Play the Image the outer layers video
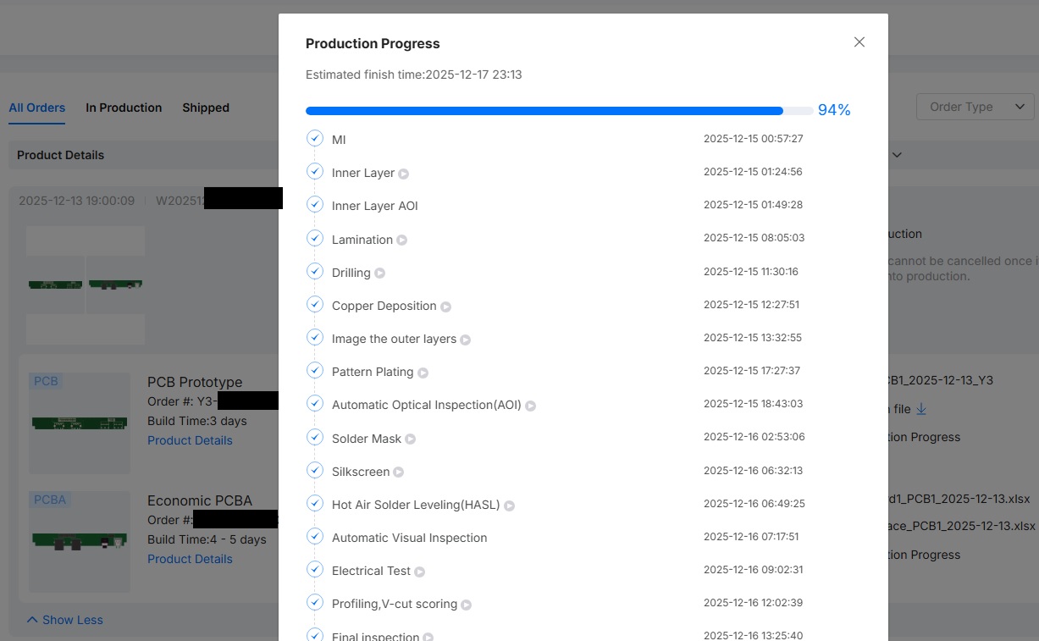 (466, 340)
